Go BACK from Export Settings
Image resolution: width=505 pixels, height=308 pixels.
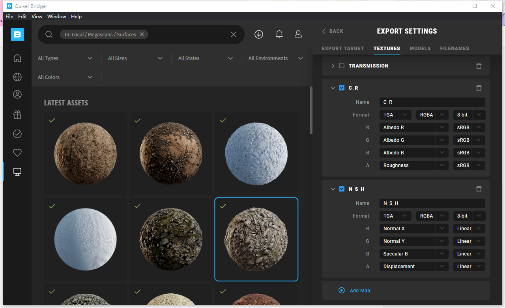click(333, 31)
